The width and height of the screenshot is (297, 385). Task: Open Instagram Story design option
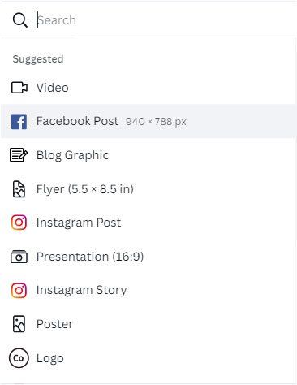(x=148, y=290)
